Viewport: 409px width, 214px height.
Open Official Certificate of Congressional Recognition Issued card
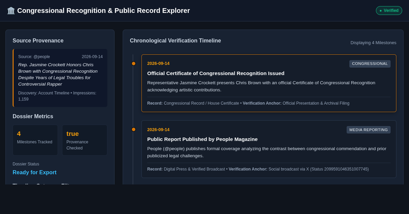pyautogui.click(x=269, y=83)
